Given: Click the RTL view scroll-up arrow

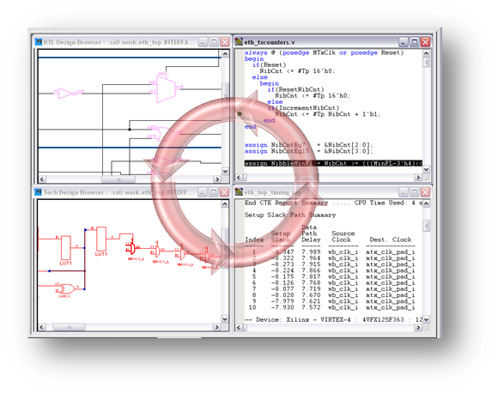Looking at the screenshot, I should pos(225,54).
